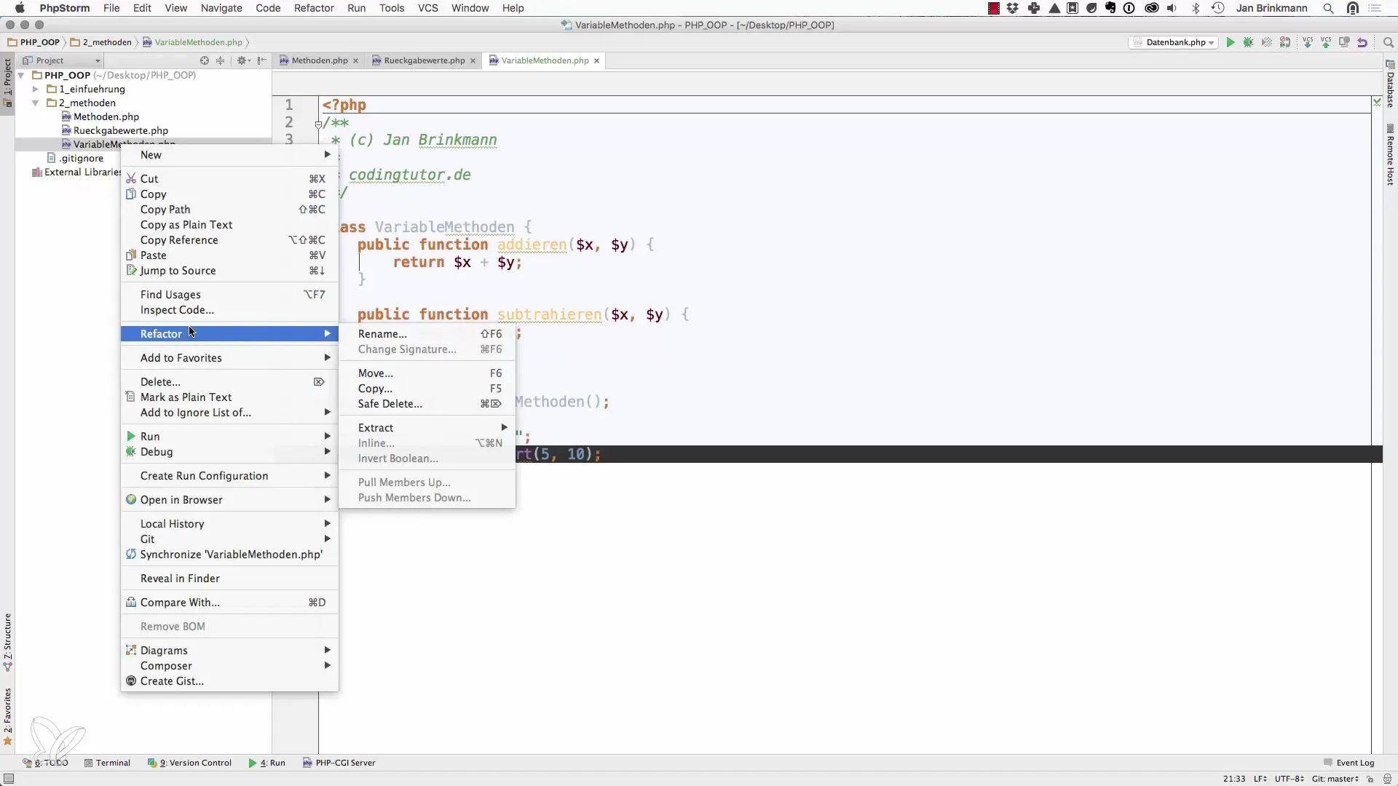
Task: Choose Move... from Refactor submenu
Action: (x=427, y=373)
